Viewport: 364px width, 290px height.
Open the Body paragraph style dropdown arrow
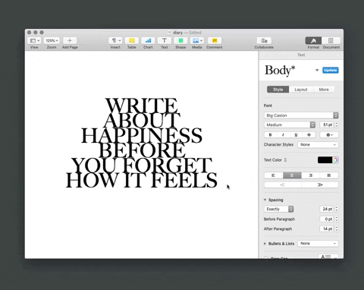317,70
